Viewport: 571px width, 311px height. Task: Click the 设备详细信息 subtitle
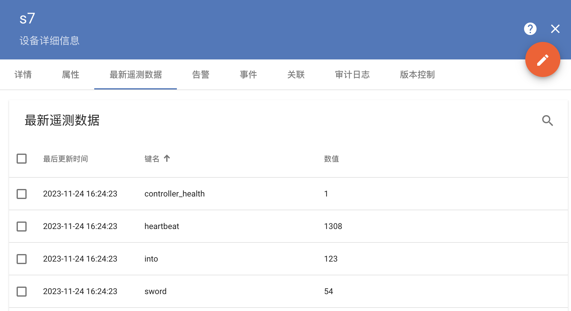click(49, 41)
